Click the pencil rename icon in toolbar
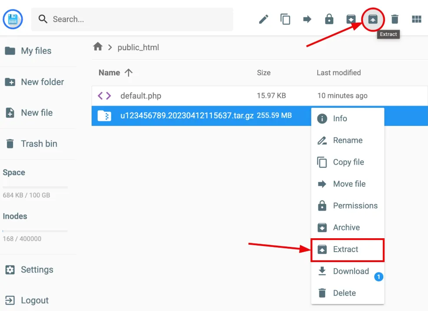 point(263,19)
